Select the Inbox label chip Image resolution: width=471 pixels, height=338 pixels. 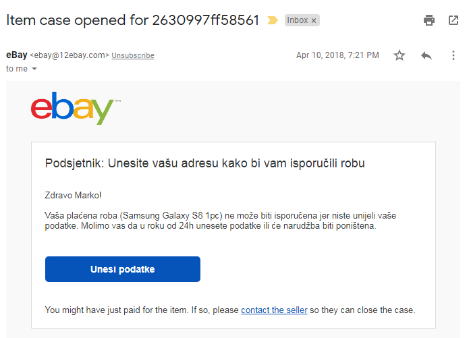pyautogui.click(x=298, y=20)
